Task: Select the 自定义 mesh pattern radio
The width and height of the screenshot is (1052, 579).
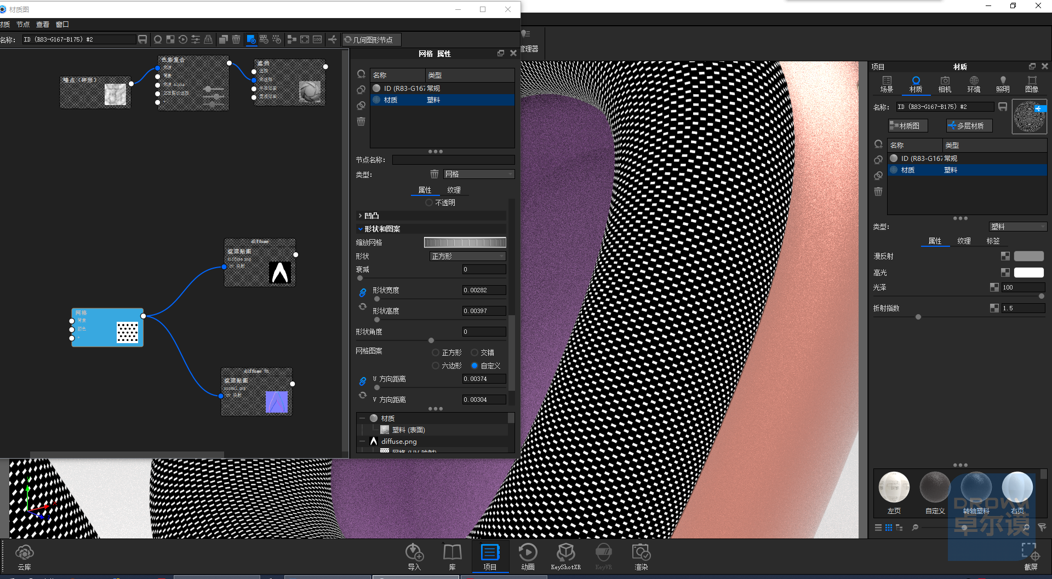Action: [474, 366]
